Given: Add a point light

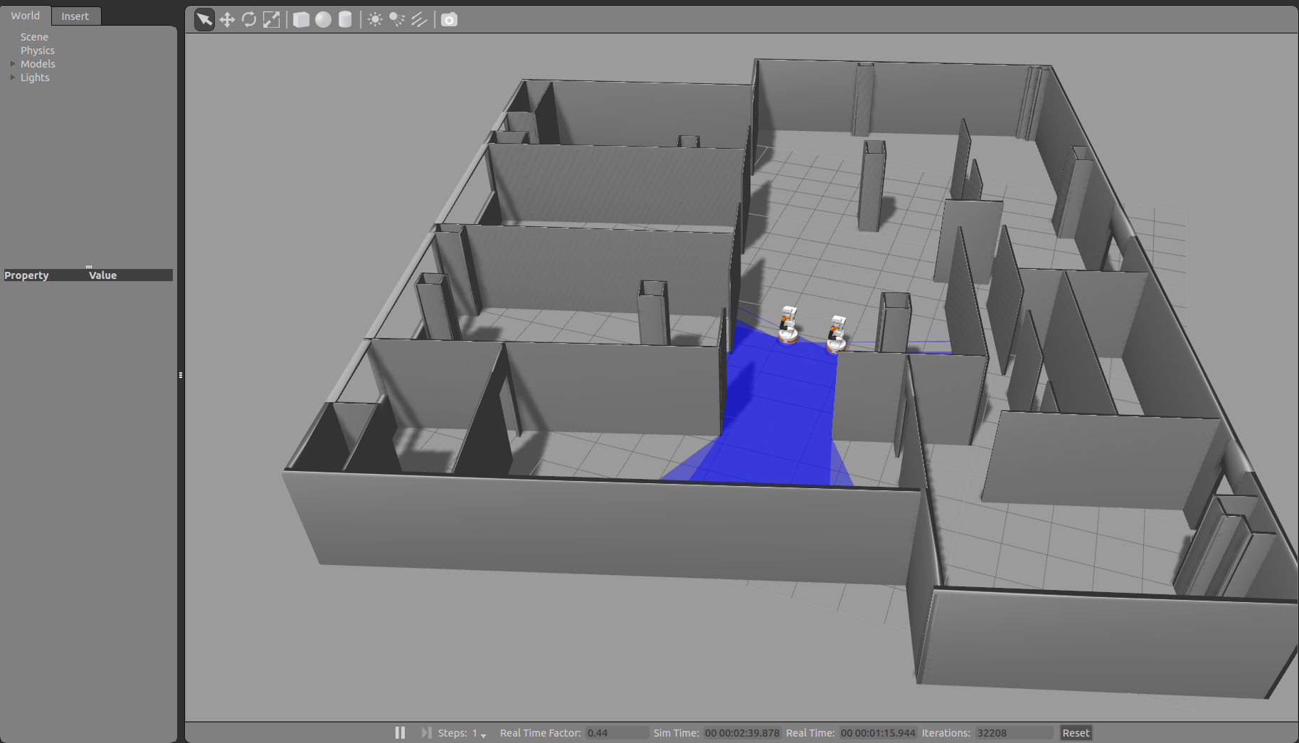Looking at the screenshot, I should click(x=375, y=20).
